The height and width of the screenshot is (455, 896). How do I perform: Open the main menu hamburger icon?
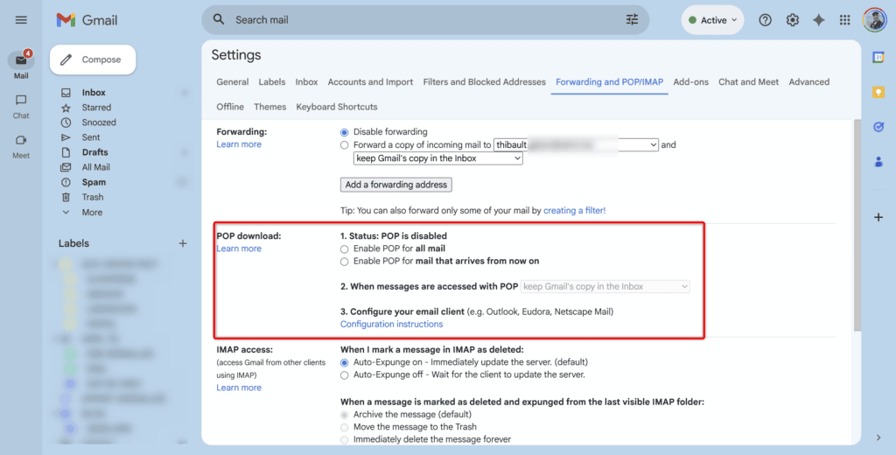click(21, 20)
